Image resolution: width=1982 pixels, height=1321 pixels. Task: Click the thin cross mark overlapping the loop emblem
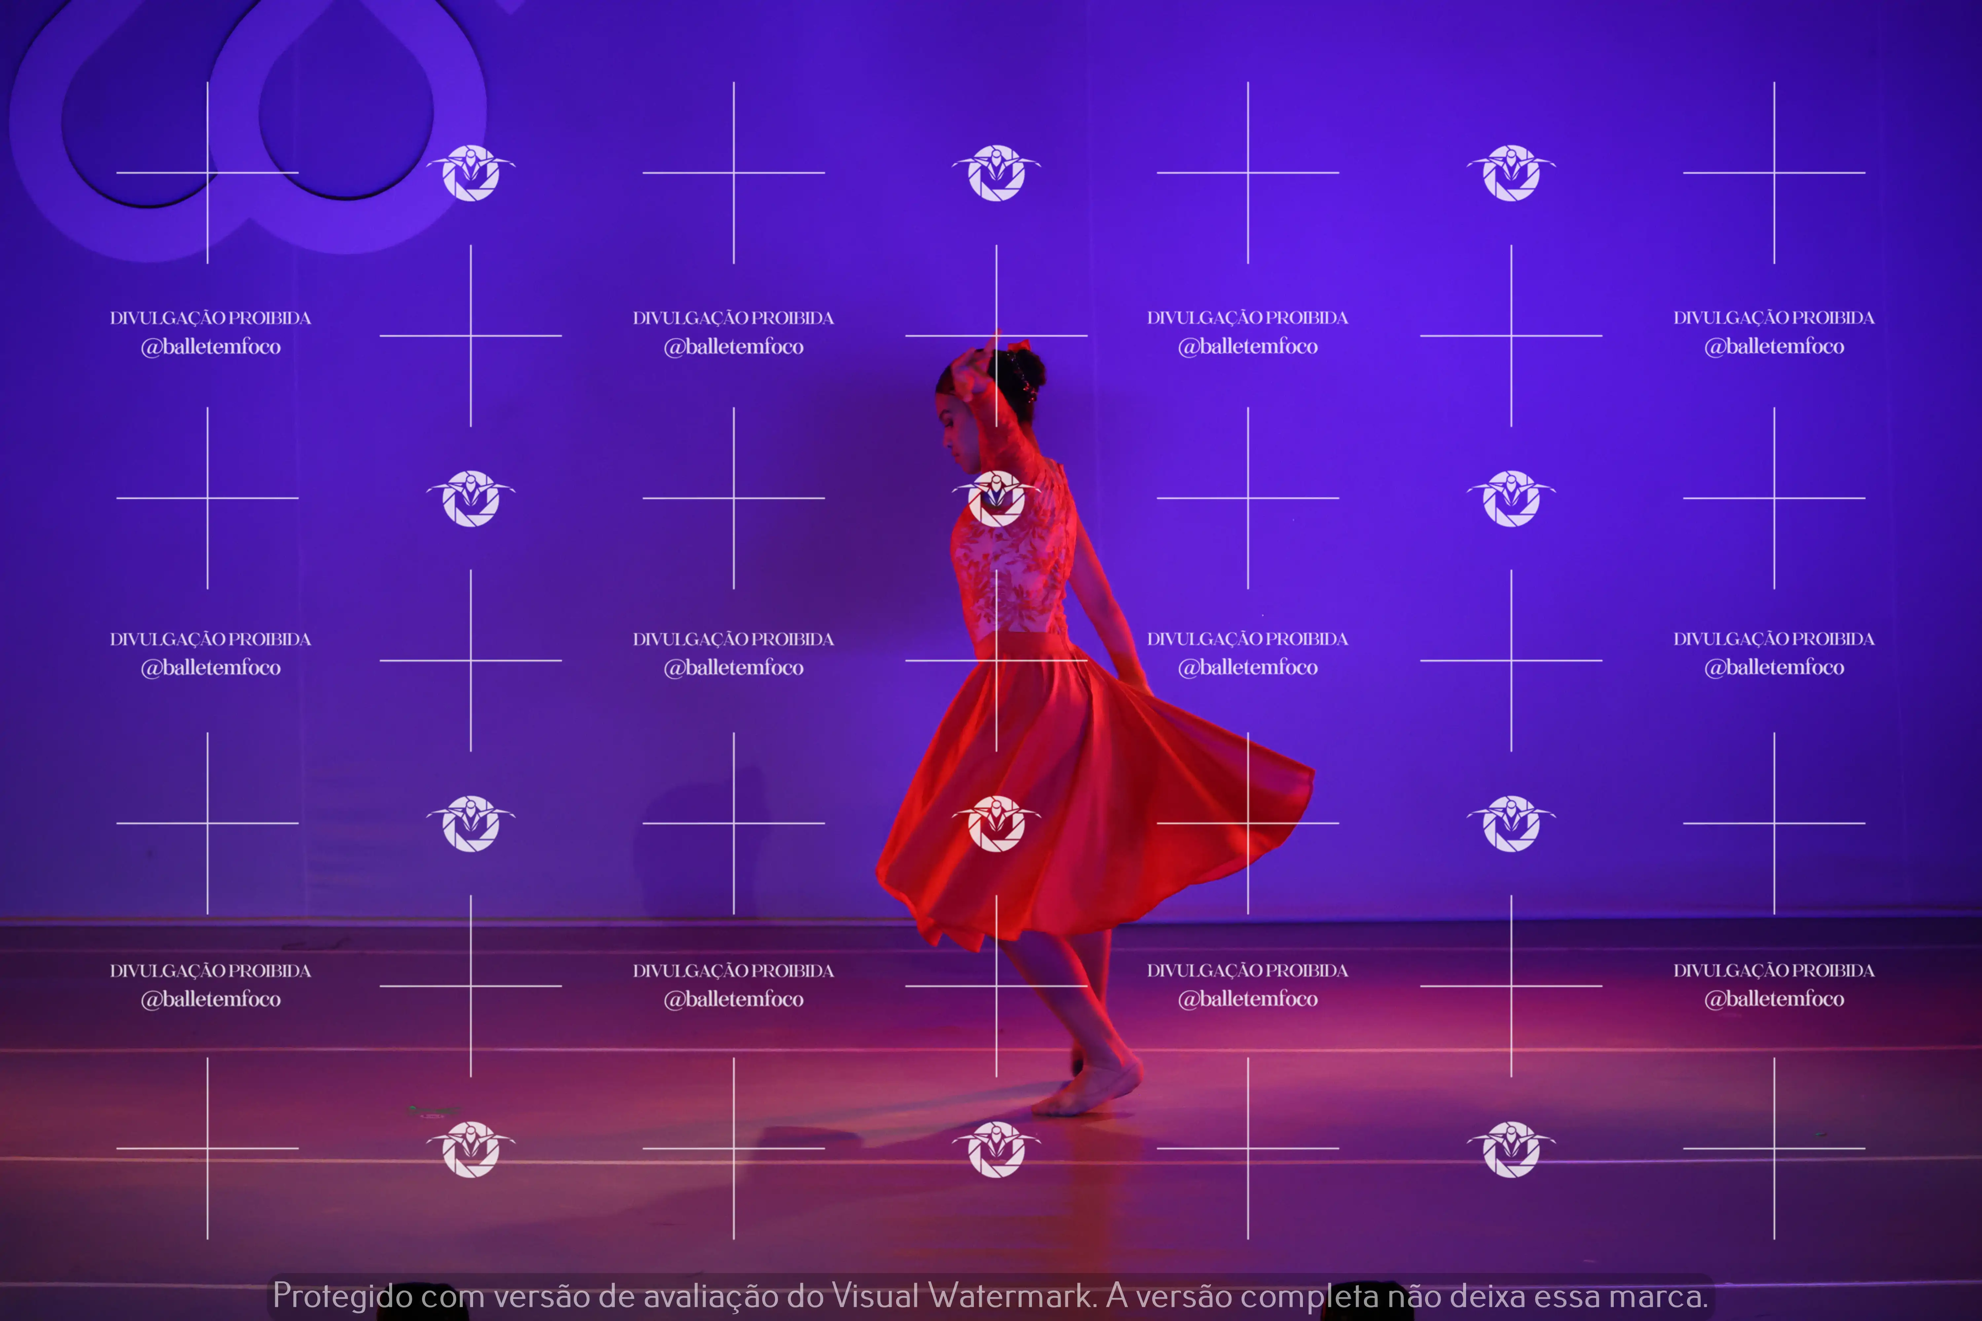[207, 173]
